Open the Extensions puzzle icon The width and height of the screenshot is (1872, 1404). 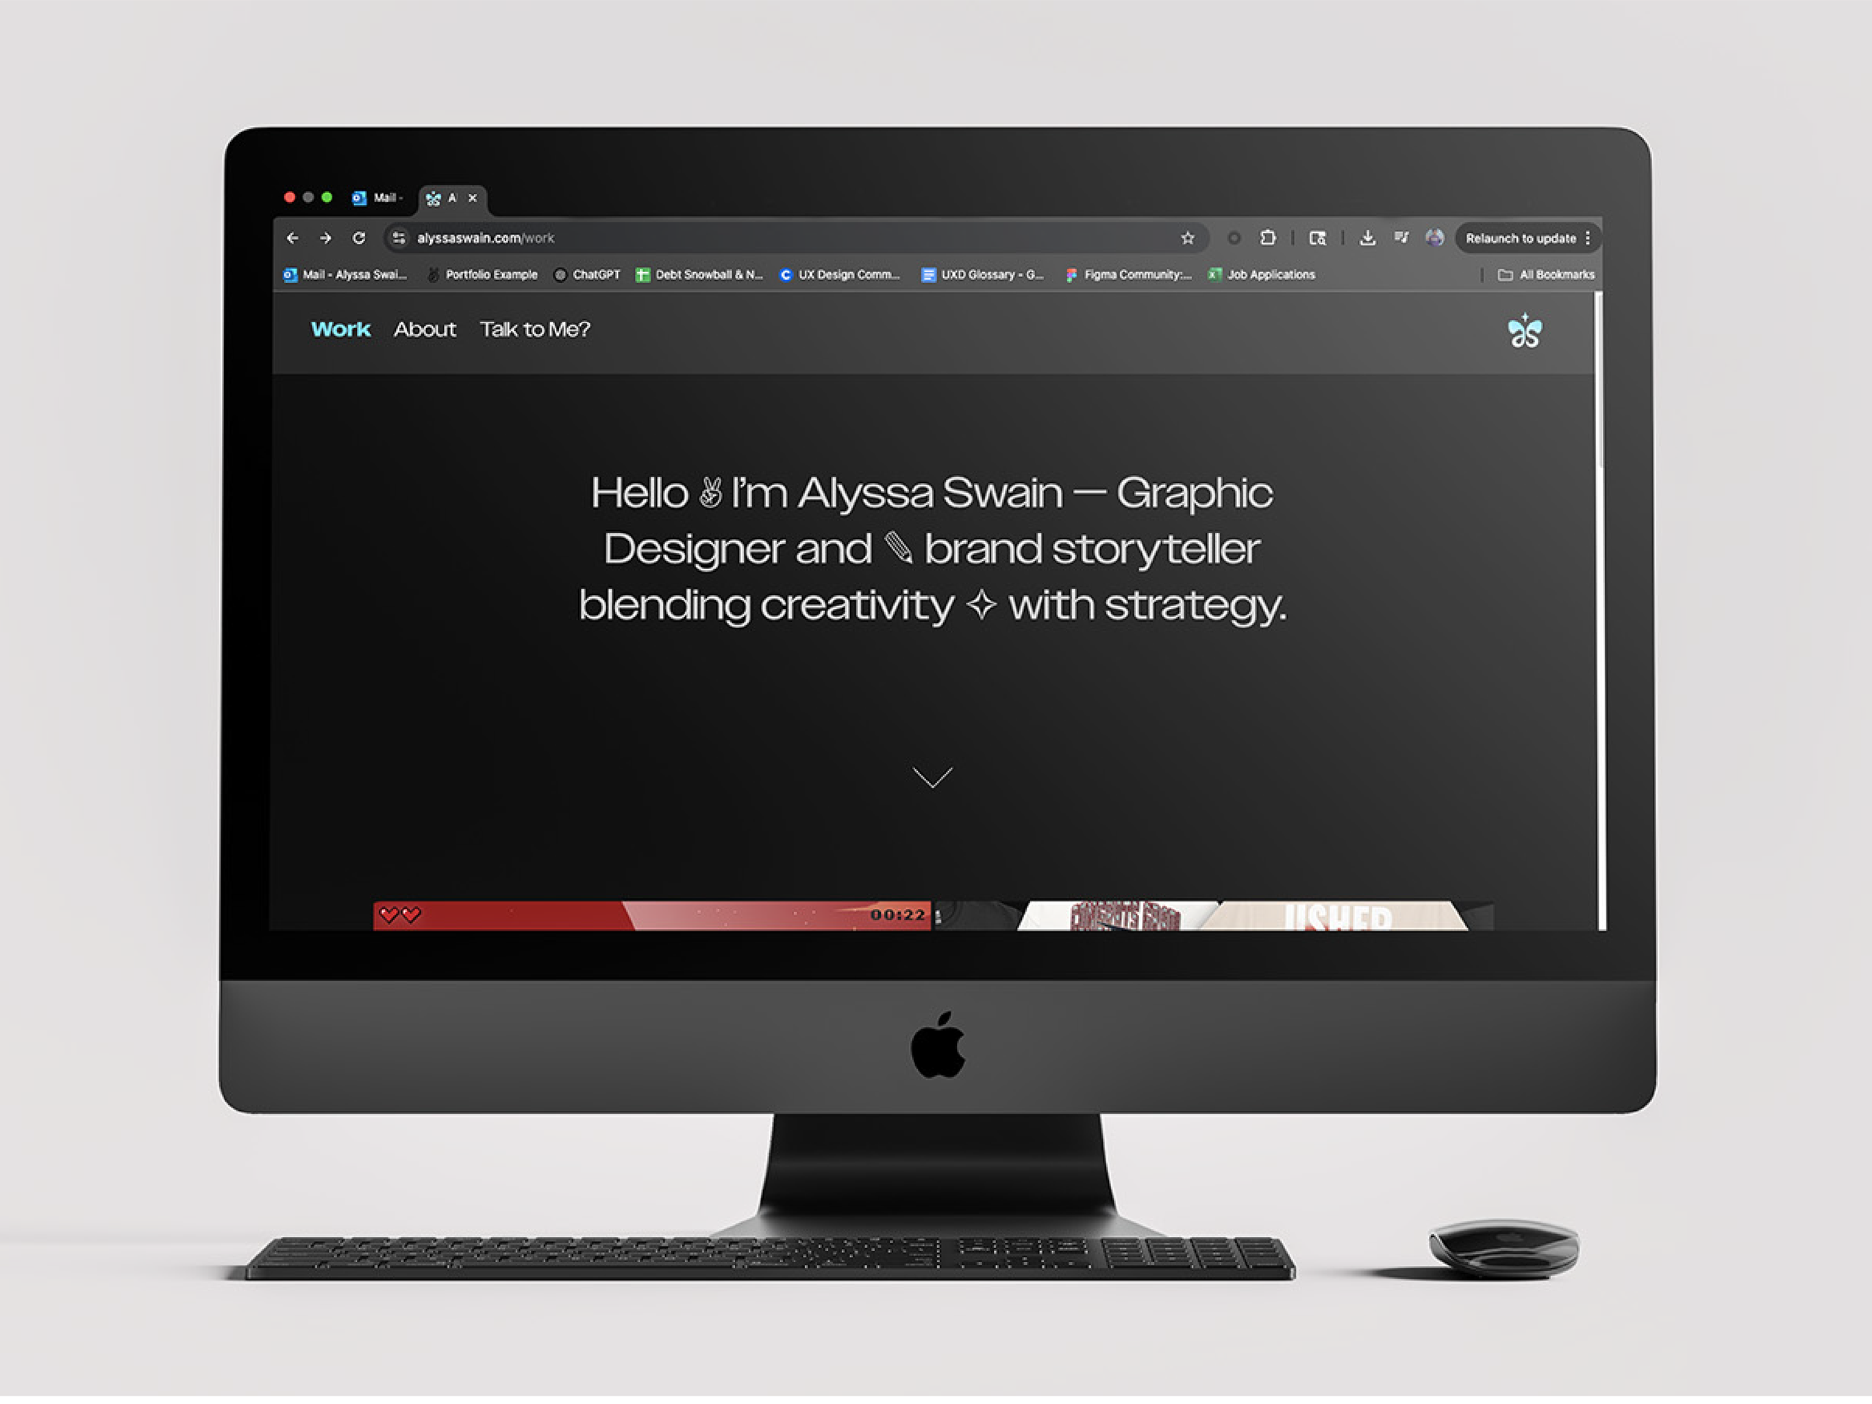tap(1267, 238)
